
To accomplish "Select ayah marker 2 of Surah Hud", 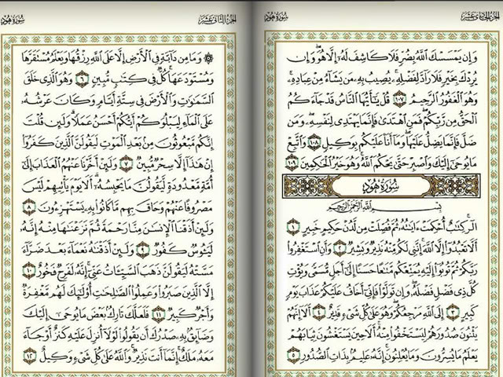I will pos(340,248).
